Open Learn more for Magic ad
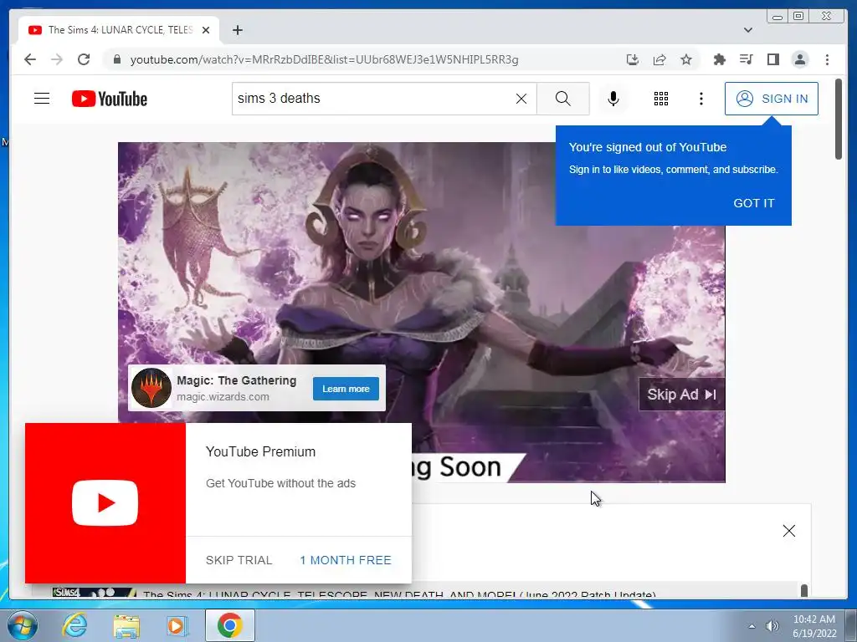 346,389
